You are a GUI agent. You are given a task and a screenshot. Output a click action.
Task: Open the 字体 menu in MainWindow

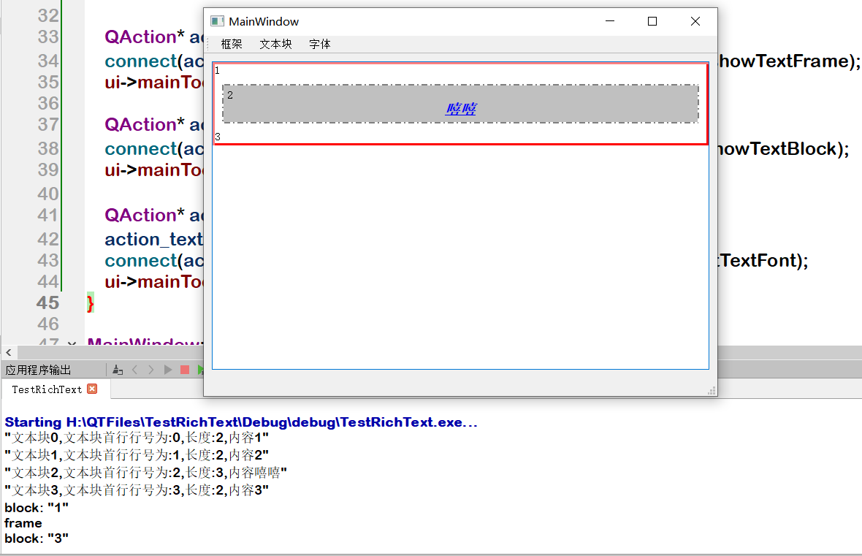[x=319, y=44]
